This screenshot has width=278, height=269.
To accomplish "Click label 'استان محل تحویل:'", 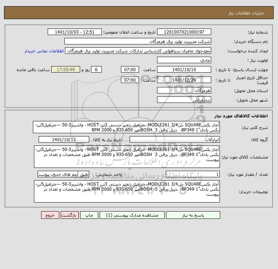I will click(x=251, y=91).
